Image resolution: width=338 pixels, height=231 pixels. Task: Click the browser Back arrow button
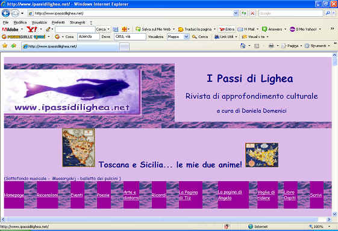coord(6,13)
